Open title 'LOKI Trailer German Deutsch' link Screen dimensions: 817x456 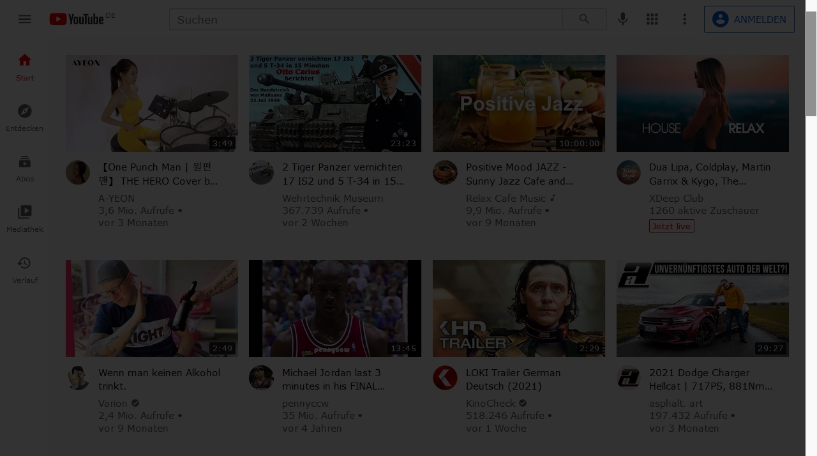pyautogui.click(x=513, y=379)
